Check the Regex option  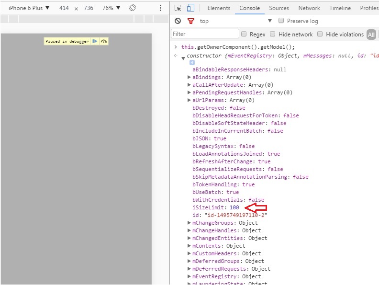click(x=244, y=34)
